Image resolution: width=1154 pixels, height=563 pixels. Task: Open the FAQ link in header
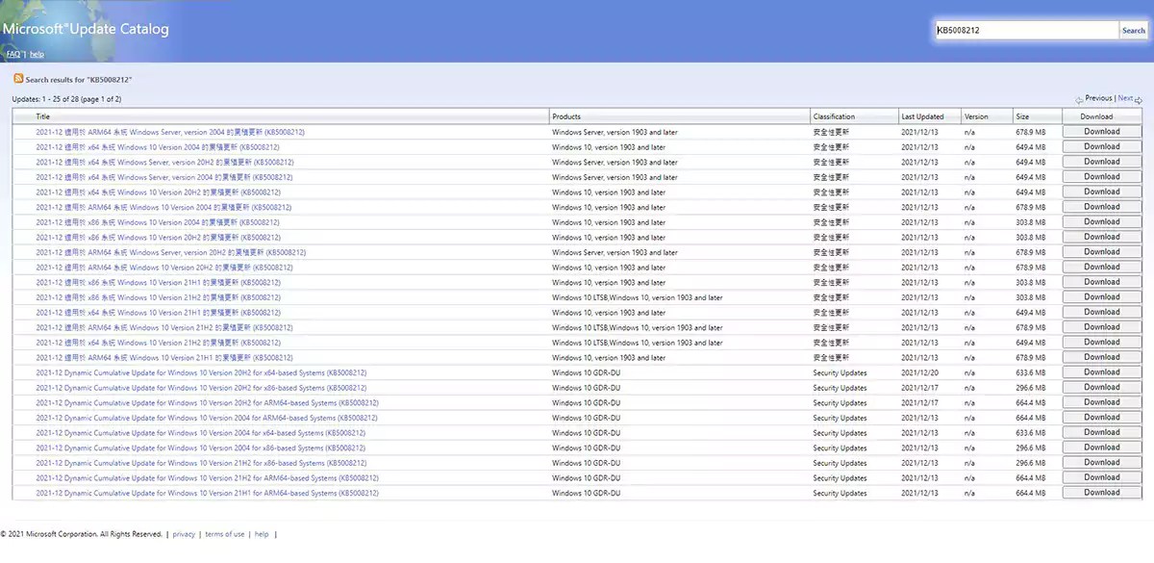[13, 54]
